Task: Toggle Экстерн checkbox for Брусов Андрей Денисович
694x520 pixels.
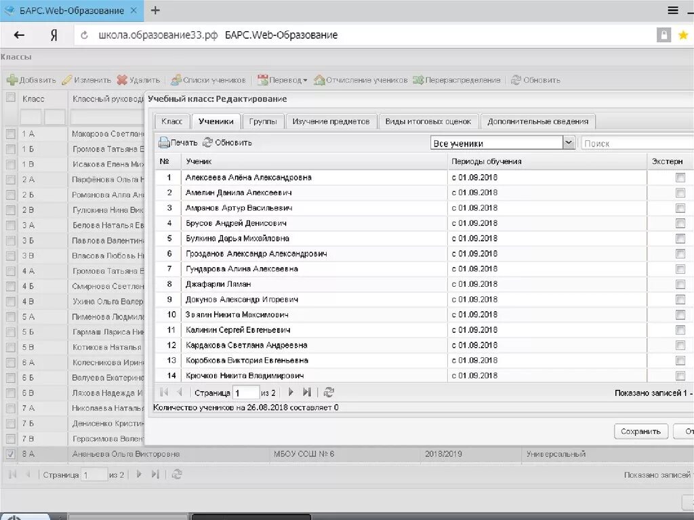Action: coord(680,223)
